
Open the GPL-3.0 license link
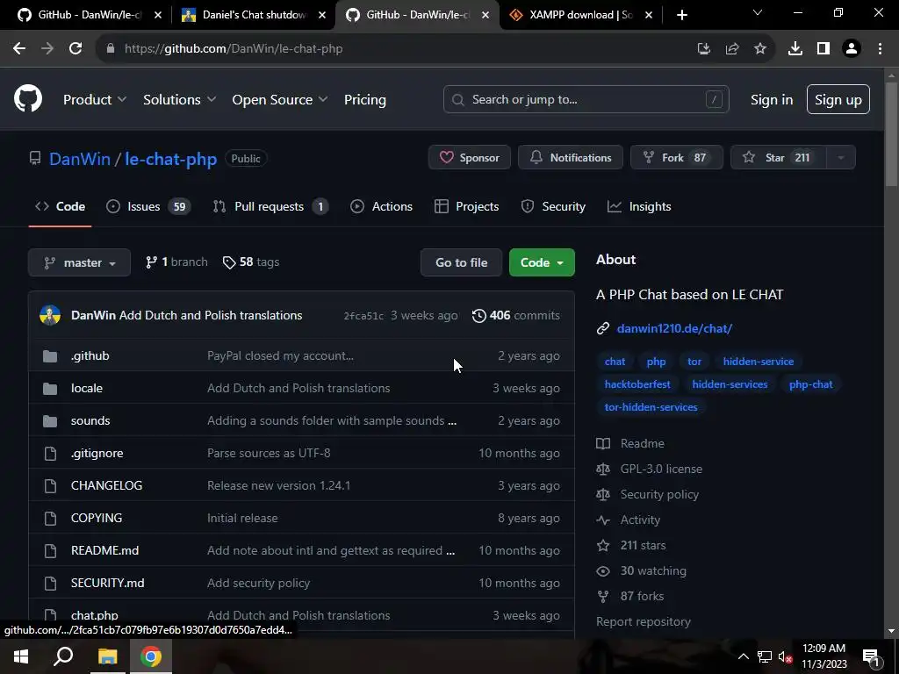[661, 469]
